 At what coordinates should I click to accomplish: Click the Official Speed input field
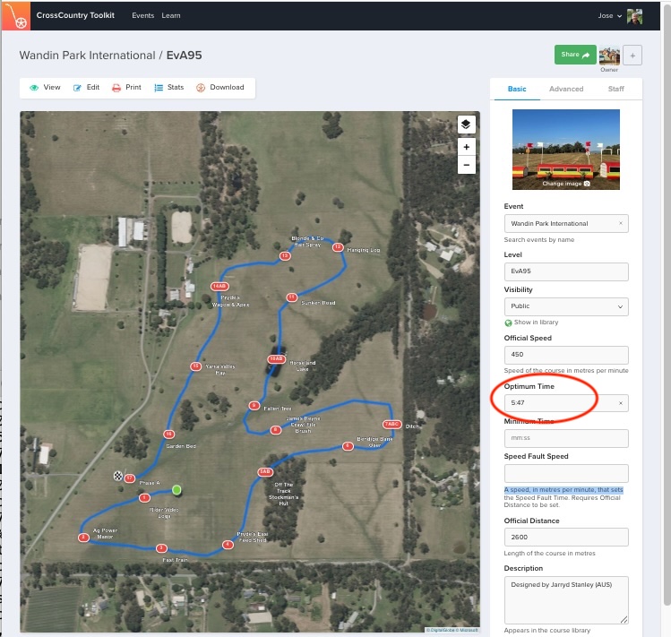pyautogui.click(x=566, y=355)
